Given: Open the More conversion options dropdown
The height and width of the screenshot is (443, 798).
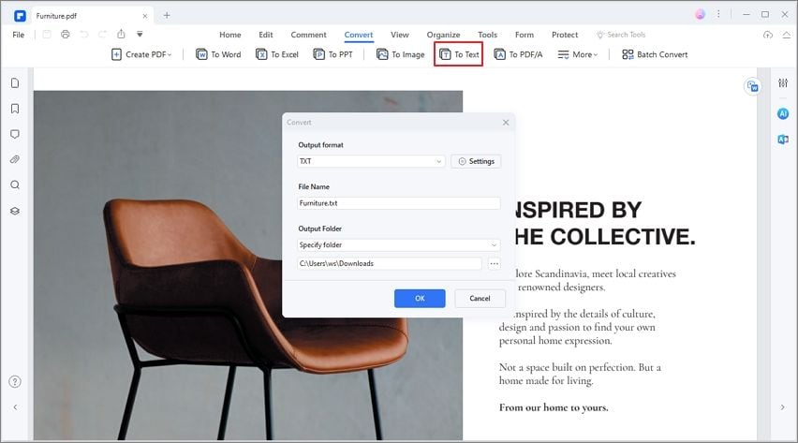Looking at the screenshot, I should pos(576,54).
